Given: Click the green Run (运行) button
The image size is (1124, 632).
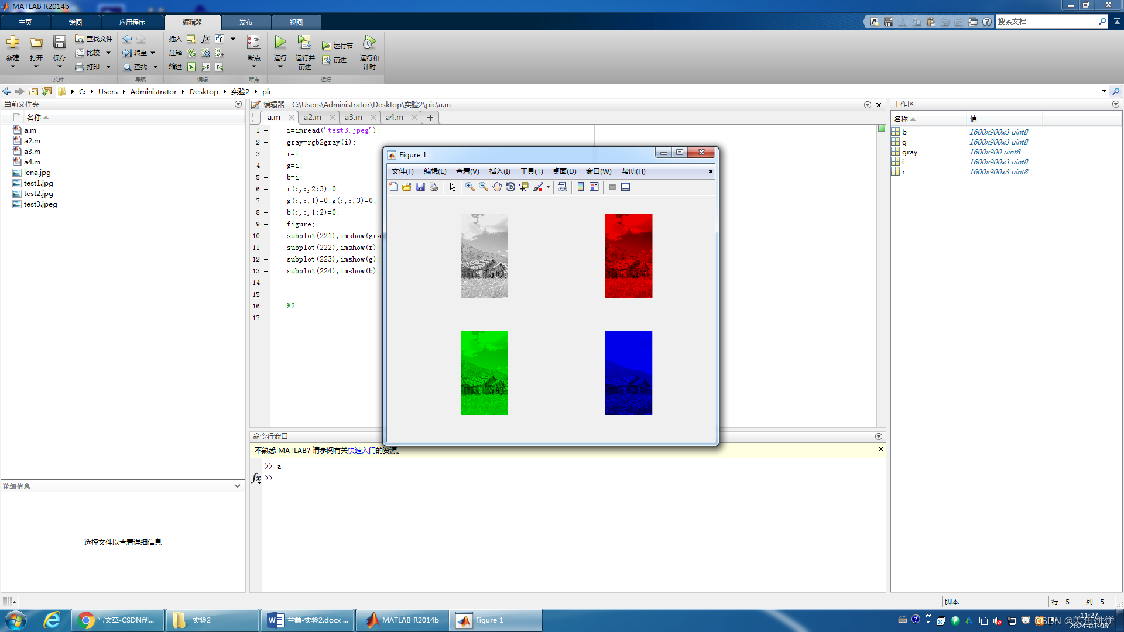Looking at the screenshot, I should 280,43.
